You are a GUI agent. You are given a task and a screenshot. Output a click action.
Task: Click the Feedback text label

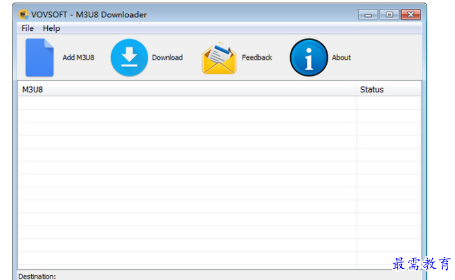pos(257,57)
